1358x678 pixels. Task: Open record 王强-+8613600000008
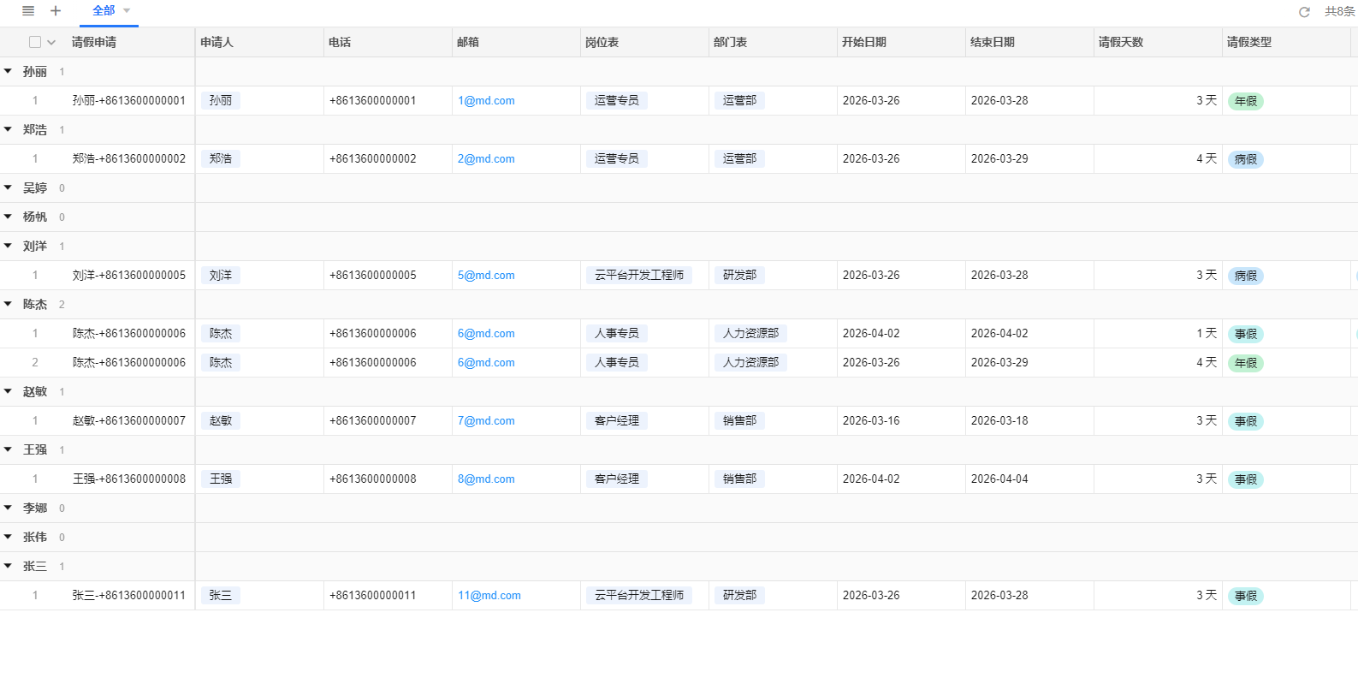(x=129, y=479)
